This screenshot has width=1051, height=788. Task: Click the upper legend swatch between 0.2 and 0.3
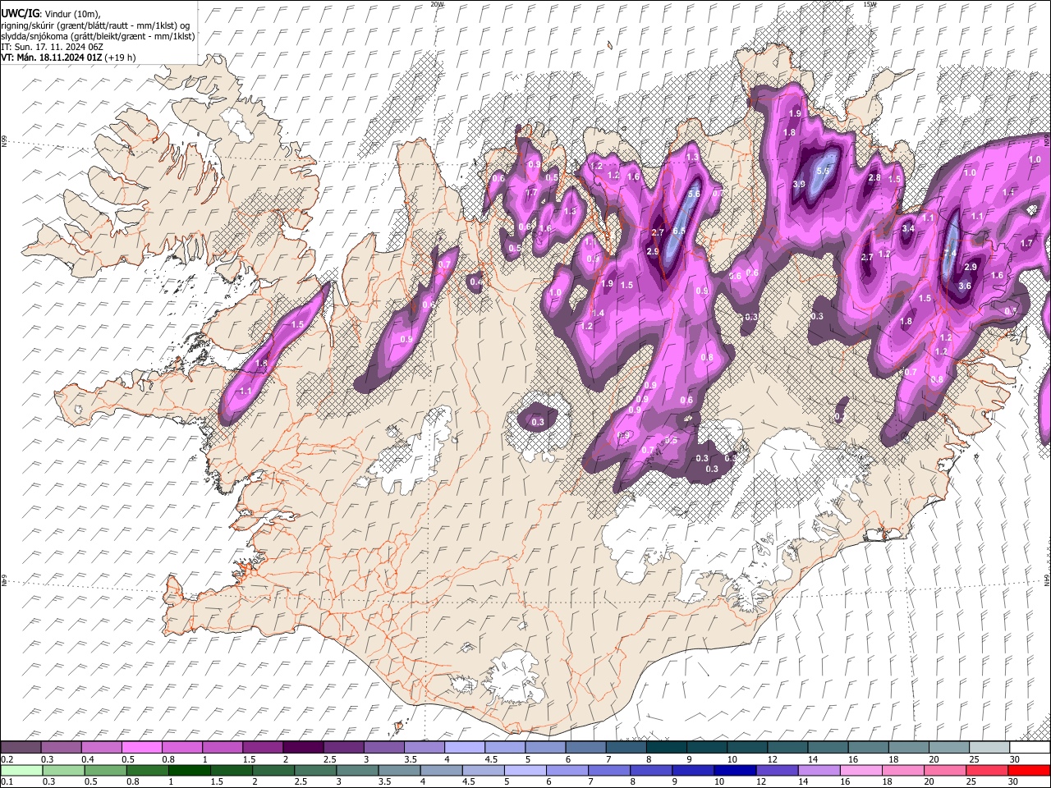pos(21,747)
